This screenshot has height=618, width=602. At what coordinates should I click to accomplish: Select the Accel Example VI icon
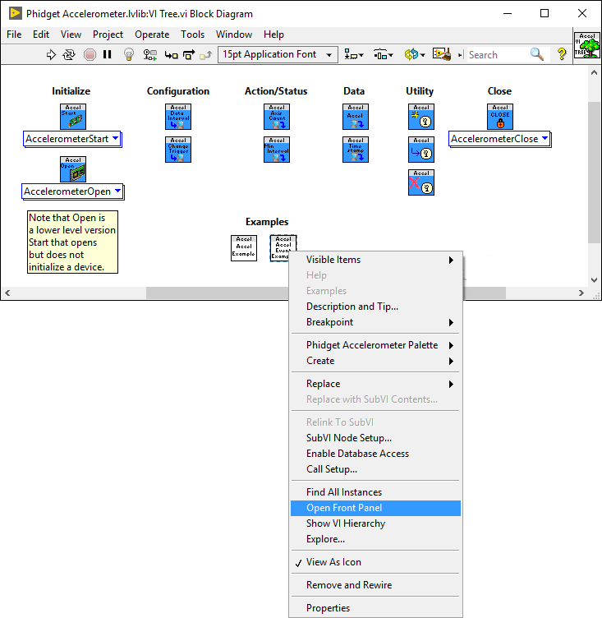244,248
